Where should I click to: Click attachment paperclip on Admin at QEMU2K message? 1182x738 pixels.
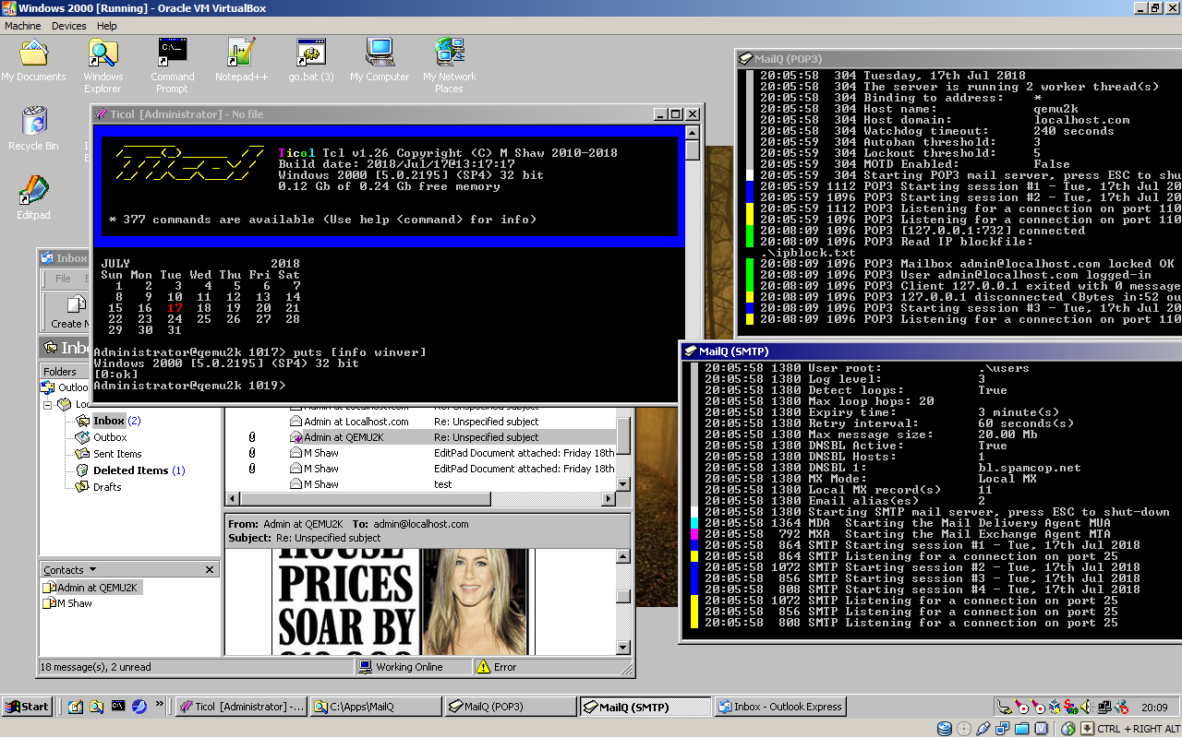point(252,437)
